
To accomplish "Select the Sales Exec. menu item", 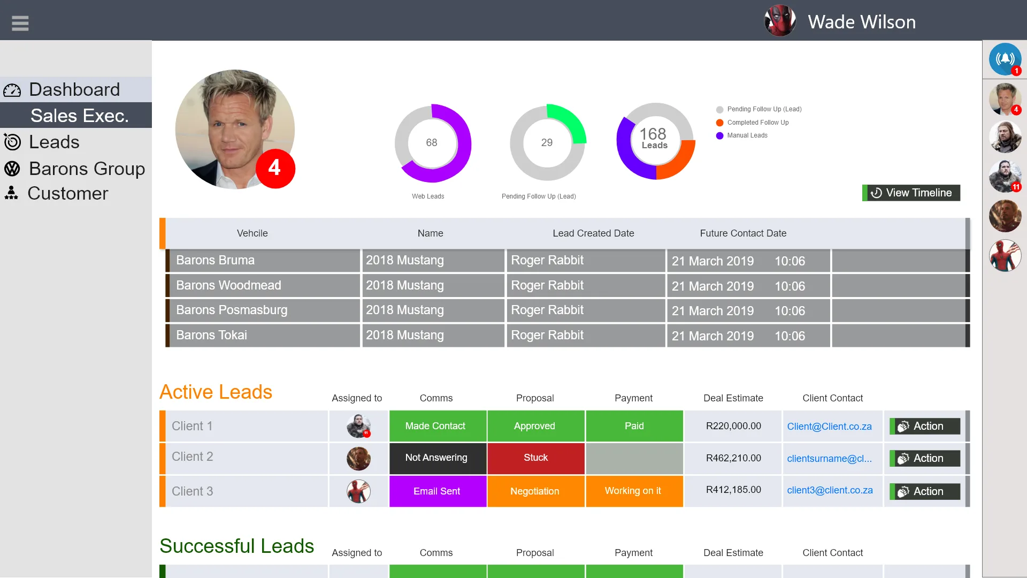I will (x=76, y=115).
